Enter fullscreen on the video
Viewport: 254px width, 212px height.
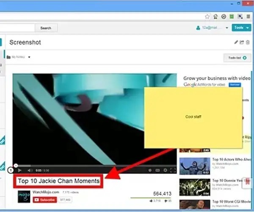pos(173,170)
